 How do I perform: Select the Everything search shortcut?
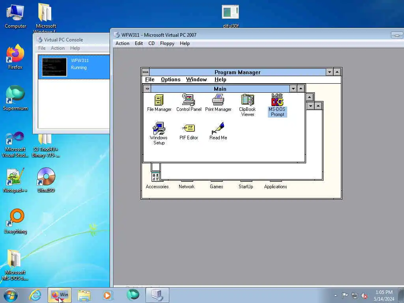tap(15, 221)
